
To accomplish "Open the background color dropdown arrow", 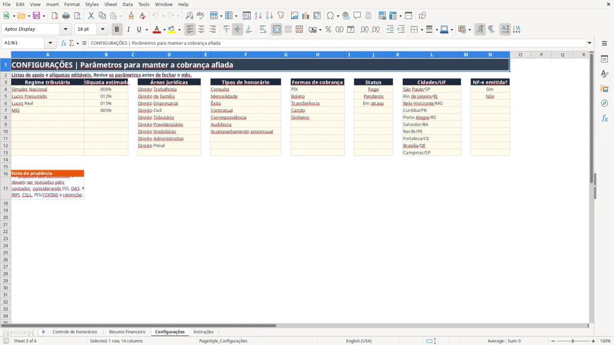I will (x=179, y=30).
